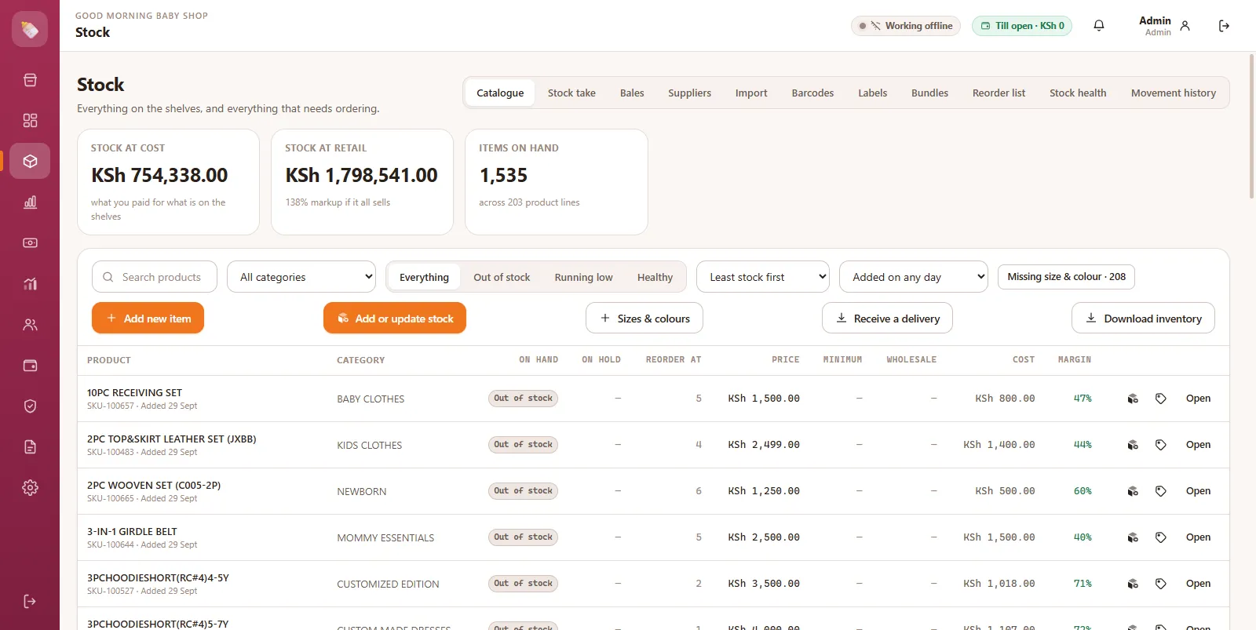The height and width of the screenshot is (630, 1256).
Task: Click the Working offline status pill
Action: coord(906,26)
